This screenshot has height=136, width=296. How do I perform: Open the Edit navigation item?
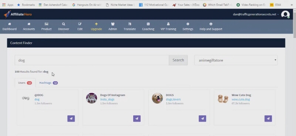(x=80, y=27)
